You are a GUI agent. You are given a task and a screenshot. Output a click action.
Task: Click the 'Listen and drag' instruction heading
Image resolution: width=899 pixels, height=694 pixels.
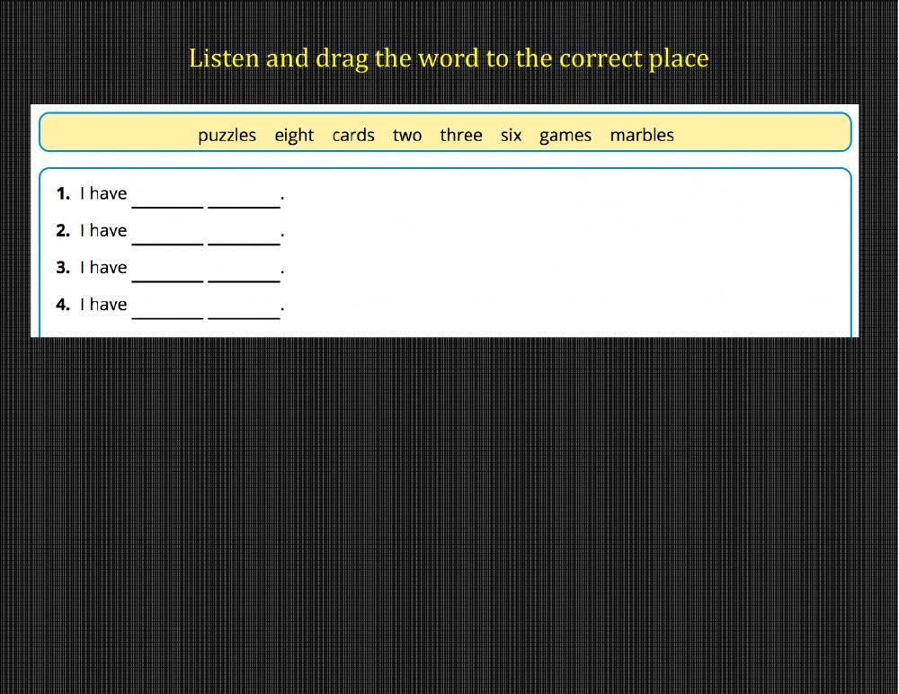(449, 58)
